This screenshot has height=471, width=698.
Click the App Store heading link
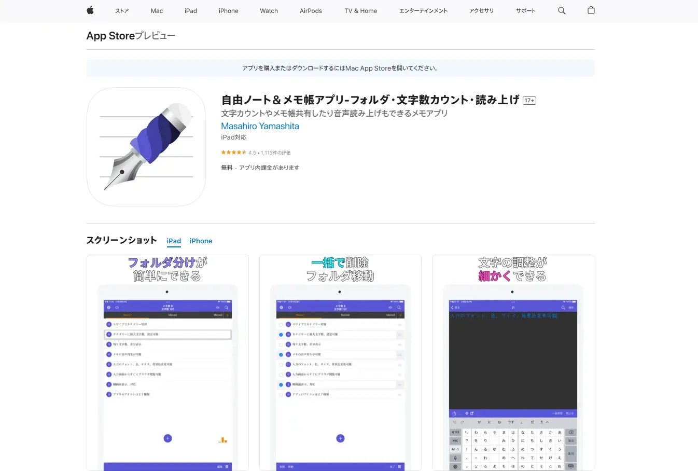point(110,36)
